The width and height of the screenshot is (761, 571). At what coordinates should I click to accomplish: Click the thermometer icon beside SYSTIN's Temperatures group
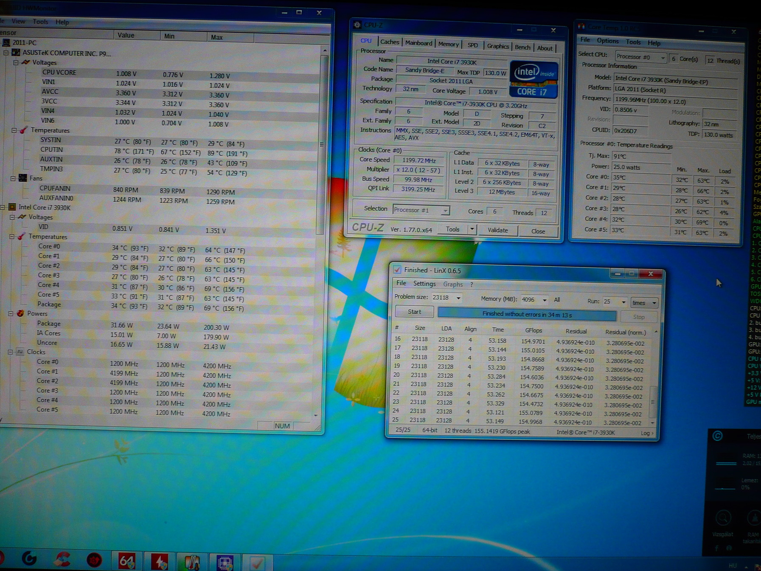pos(24,130)
